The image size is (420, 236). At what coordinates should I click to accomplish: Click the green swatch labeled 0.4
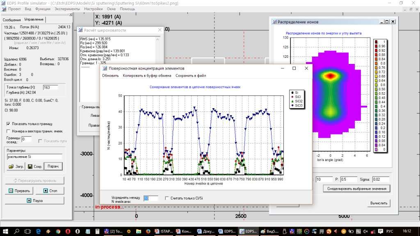tap(376, 106)
